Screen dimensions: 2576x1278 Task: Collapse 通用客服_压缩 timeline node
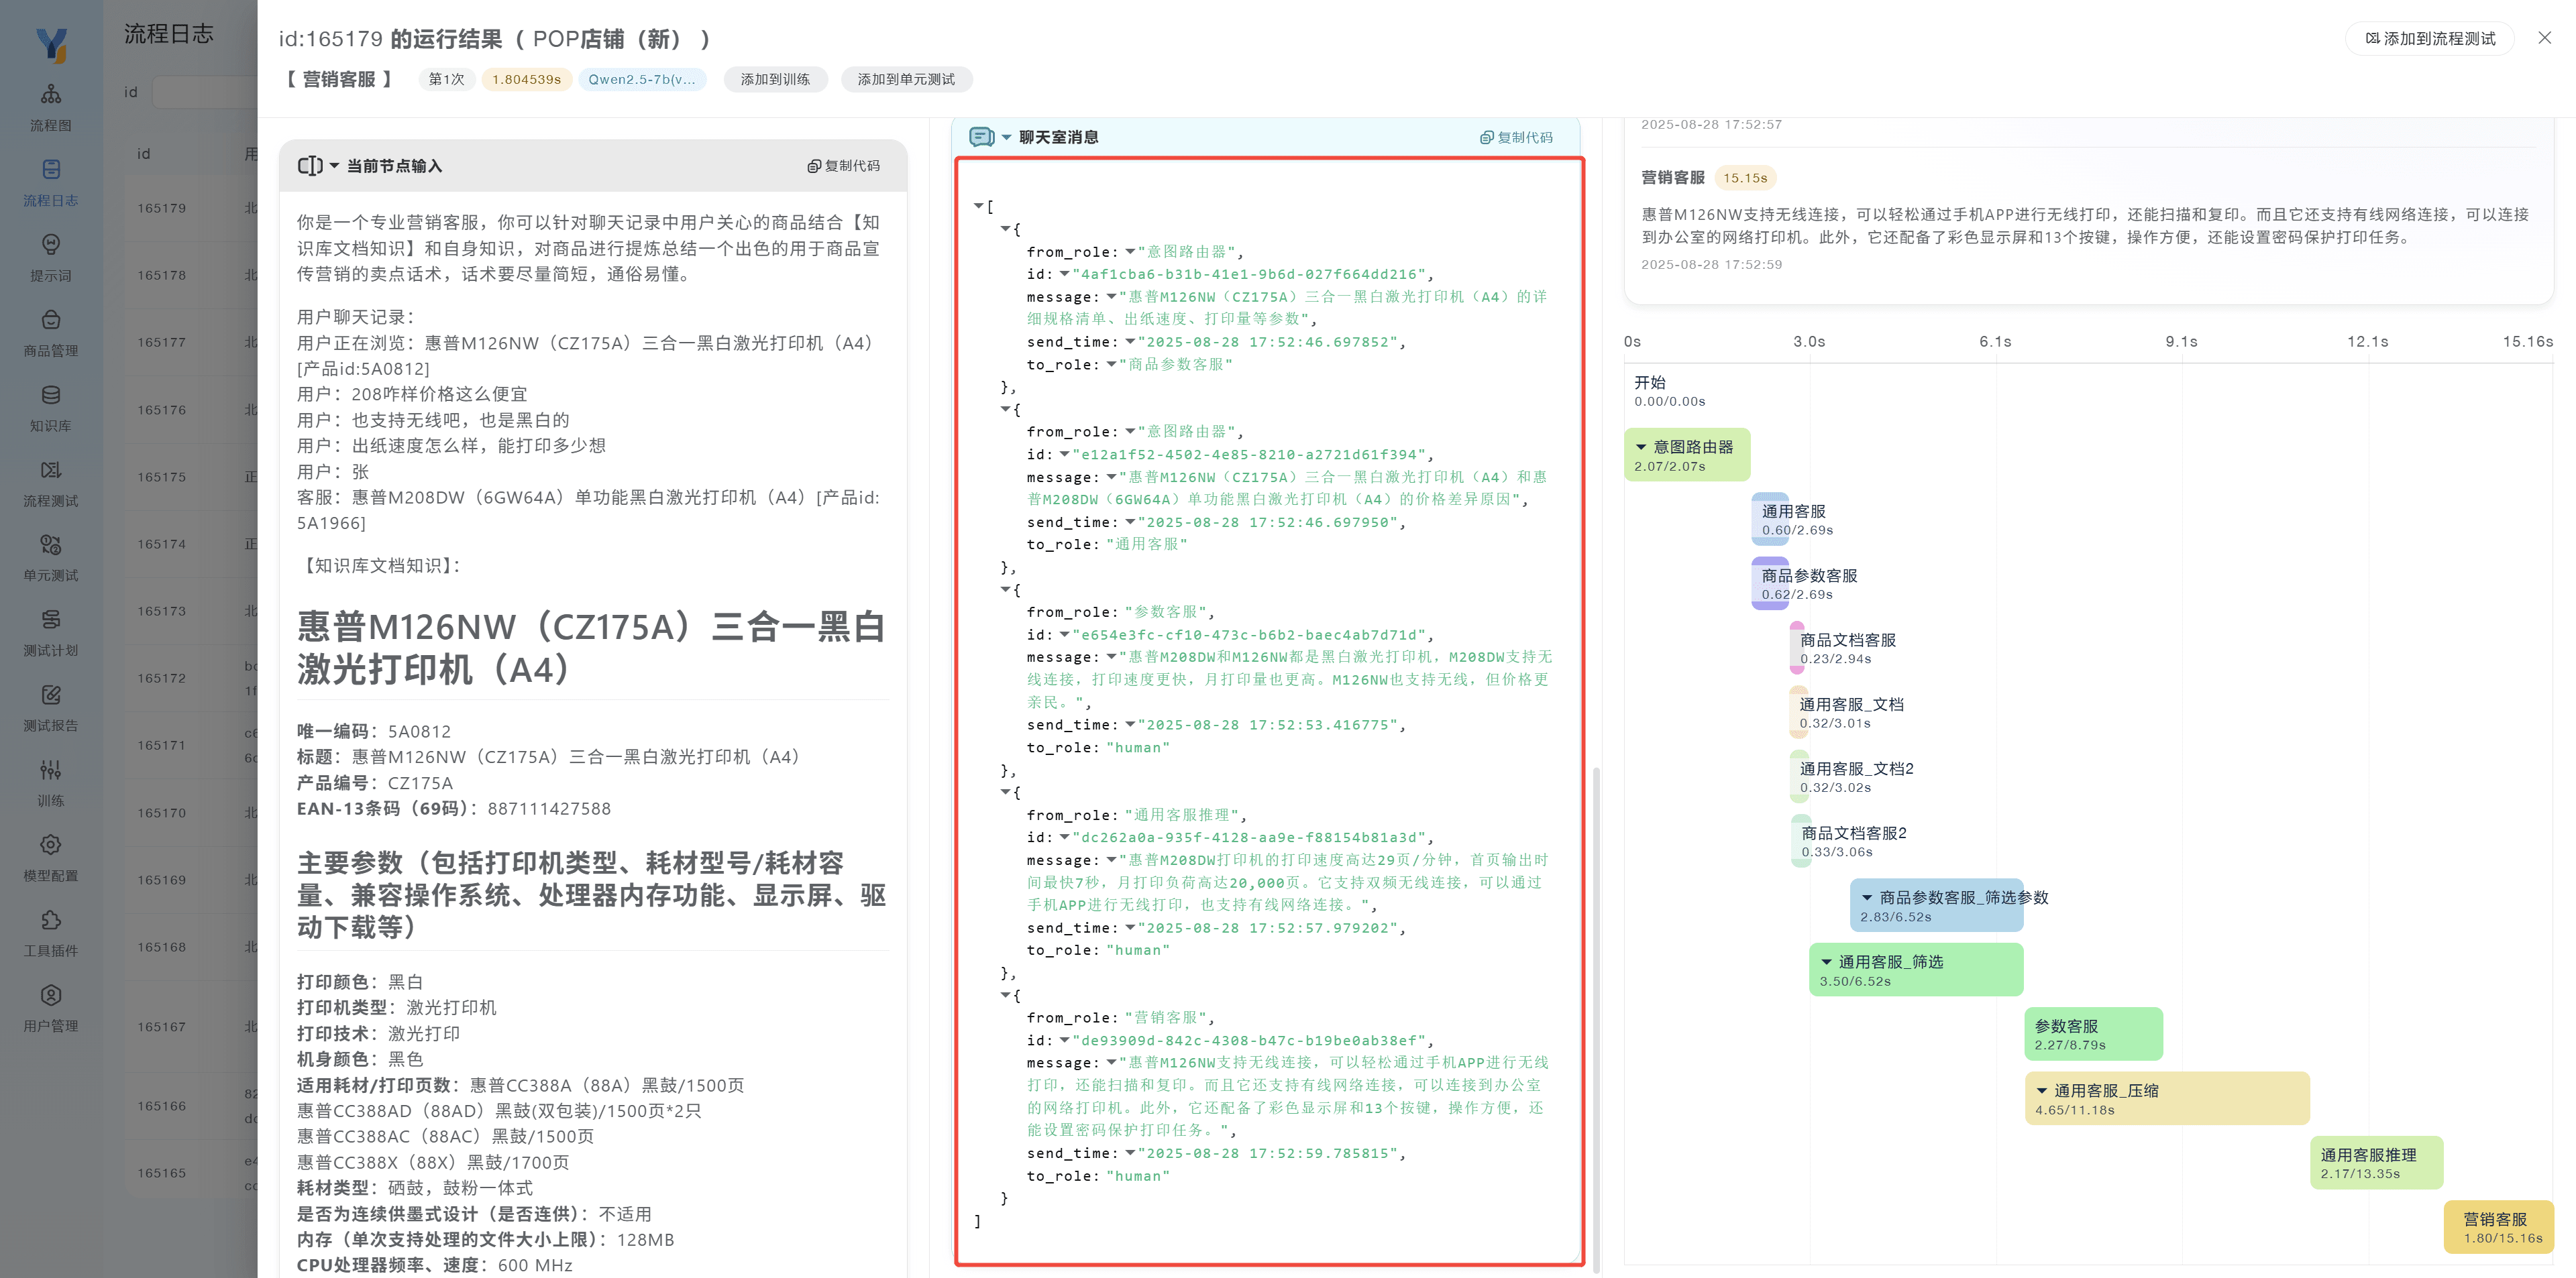tap(2041, 1090)
